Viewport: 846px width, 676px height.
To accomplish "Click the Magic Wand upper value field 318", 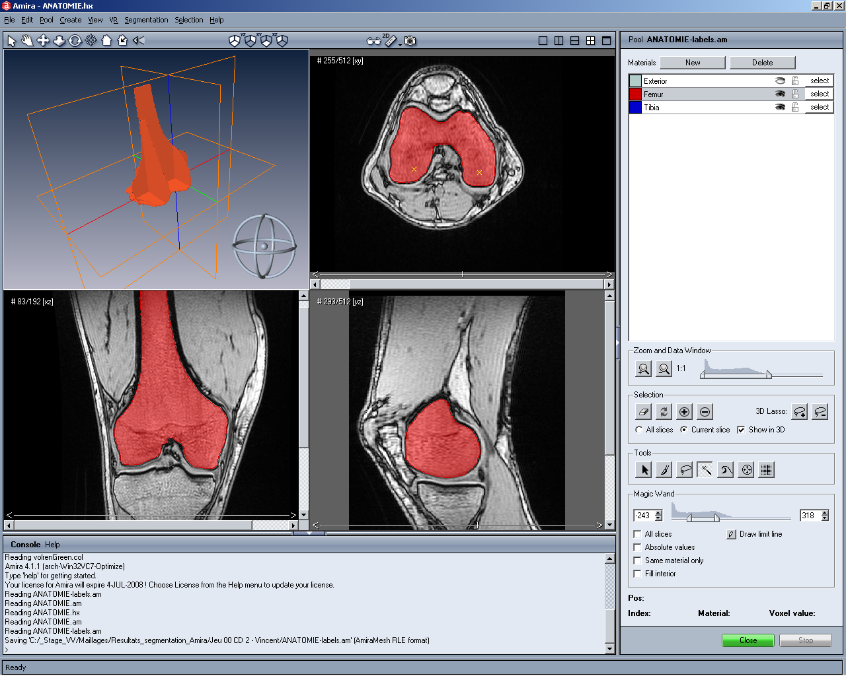I will 810,516.
